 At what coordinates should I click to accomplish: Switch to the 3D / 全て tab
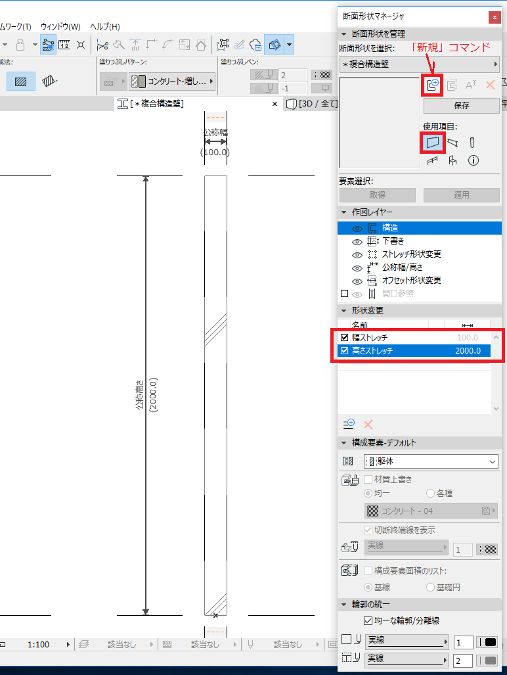(x=313, y=104)
